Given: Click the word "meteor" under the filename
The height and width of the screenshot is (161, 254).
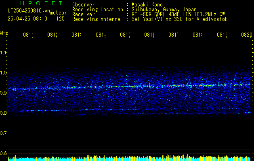Looking at the screenshot, I should coord(59,13).
